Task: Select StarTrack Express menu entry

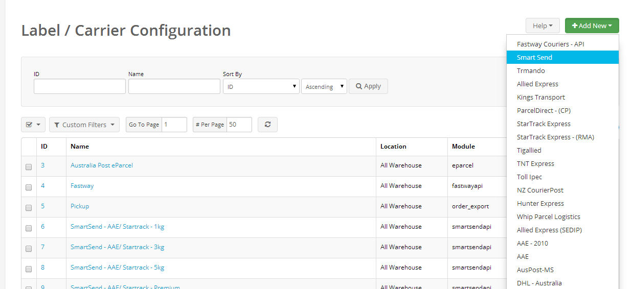Action: [x=562, y=124]
